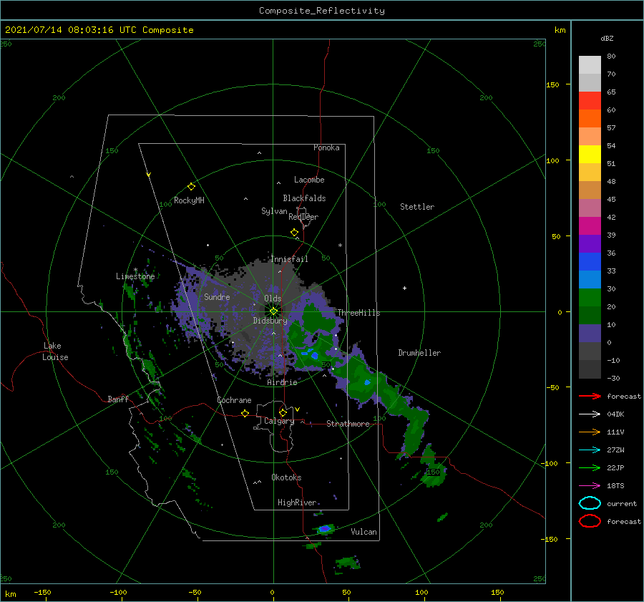This screenshot has width=644, height=602.
Task: Click the green 22JP arrow in legend
Action: click(590, 467)
